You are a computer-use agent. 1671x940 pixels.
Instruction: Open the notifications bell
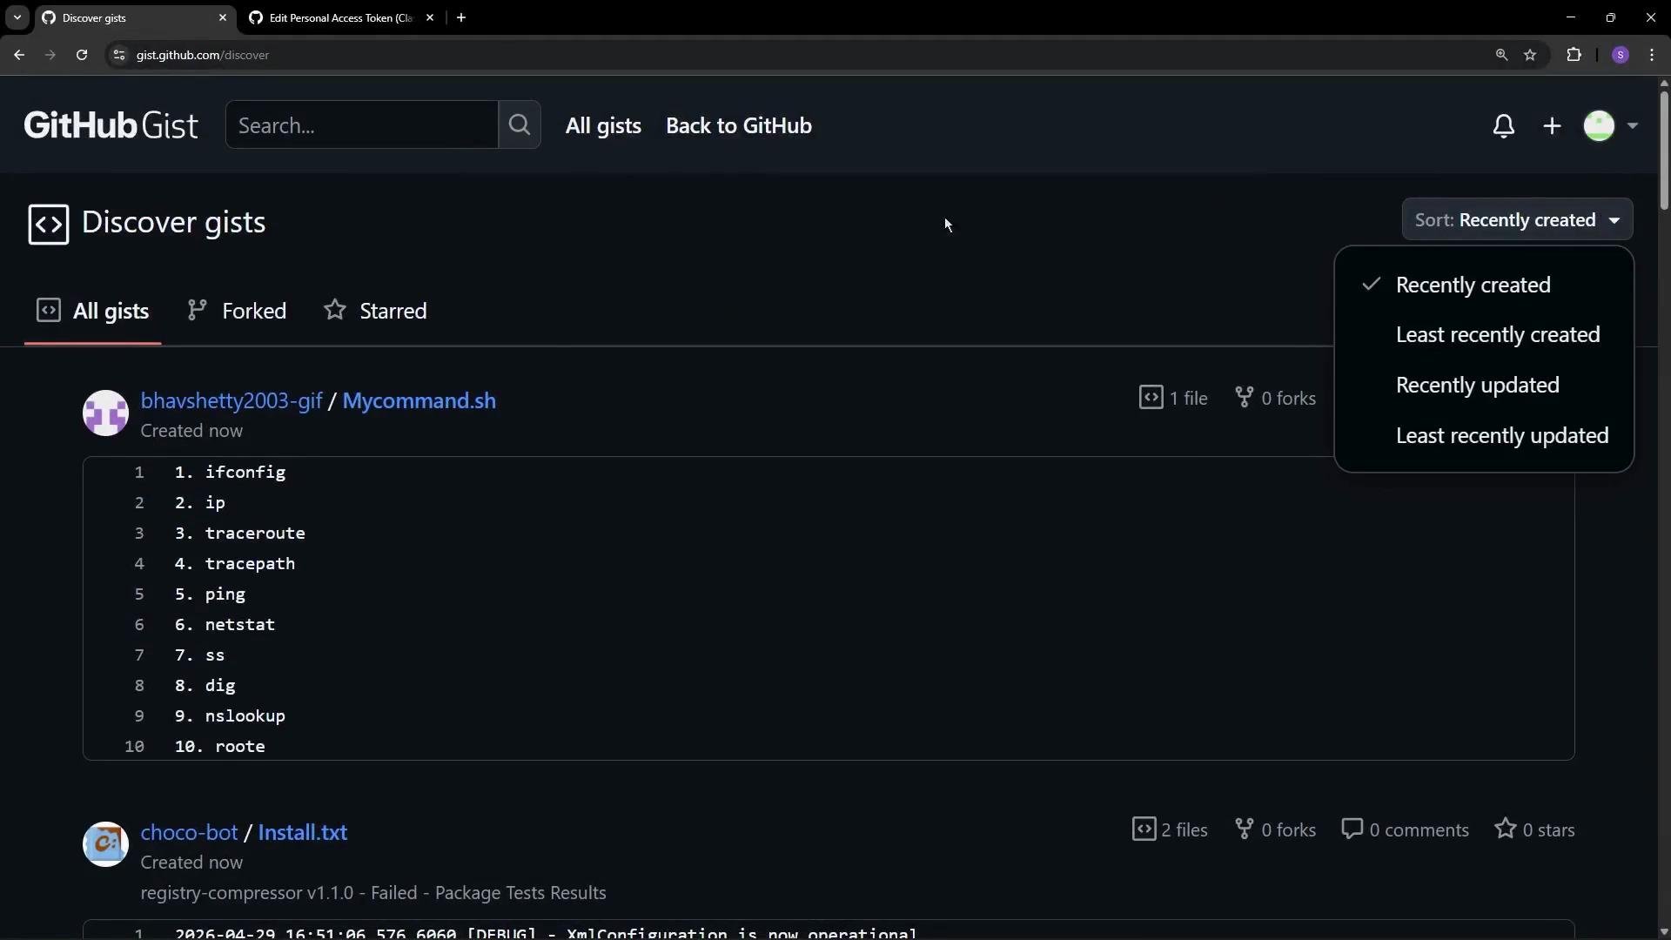1504,126
